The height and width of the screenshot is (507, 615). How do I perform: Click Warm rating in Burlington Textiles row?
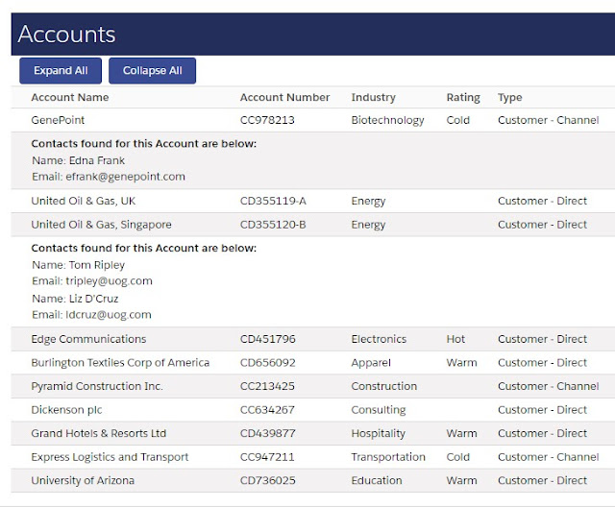click(x=461, y=363)
